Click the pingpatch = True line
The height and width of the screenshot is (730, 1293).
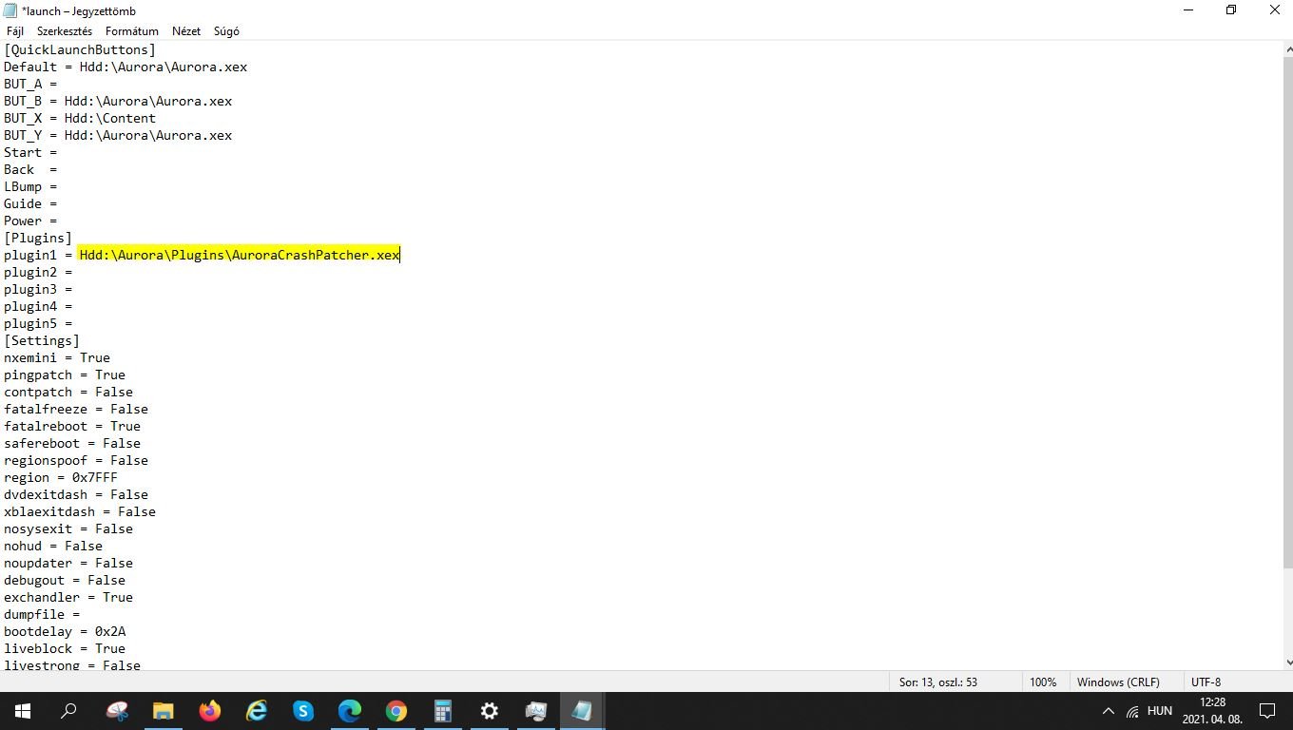(65, 375)
